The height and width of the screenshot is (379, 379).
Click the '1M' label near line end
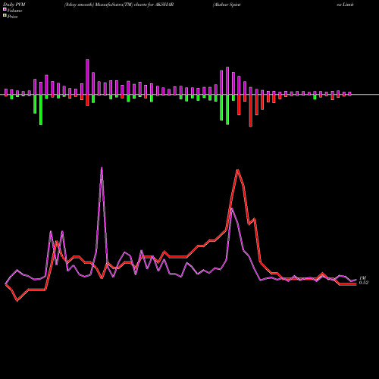click(x=362, y=278)
